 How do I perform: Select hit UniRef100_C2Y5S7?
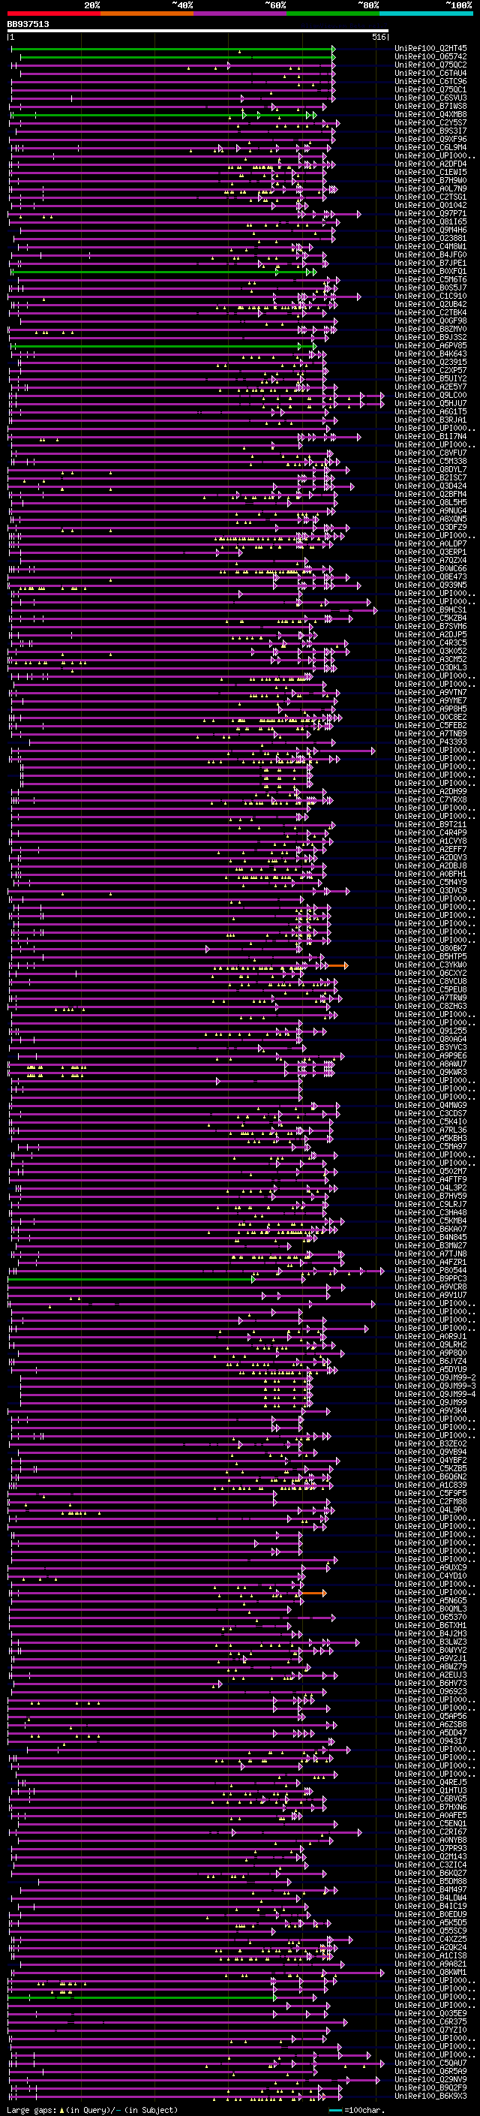pos(430,122)
